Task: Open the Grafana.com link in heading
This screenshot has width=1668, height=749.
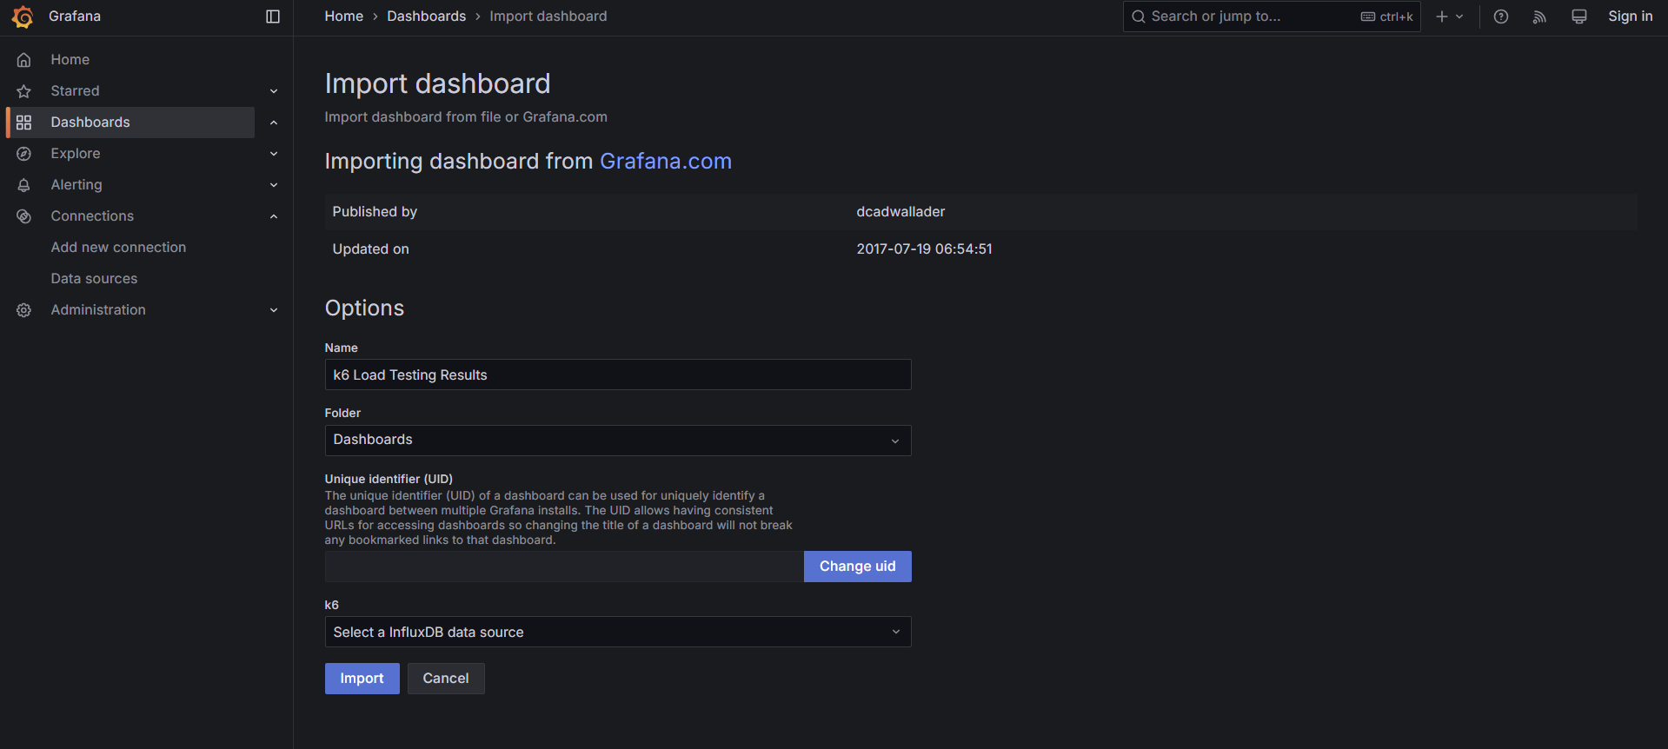Action: [666, 162]
